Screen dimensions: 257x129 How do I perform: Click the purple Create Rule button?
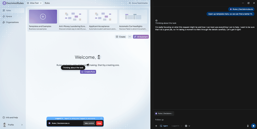(88, 72)
